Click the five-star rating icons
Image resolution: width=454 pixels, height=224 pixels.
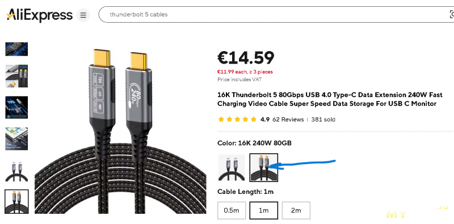[237, 120]
